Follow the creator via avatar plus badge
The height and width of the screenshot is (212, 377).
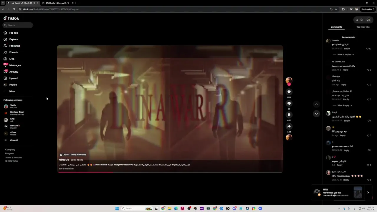point(289,84)
